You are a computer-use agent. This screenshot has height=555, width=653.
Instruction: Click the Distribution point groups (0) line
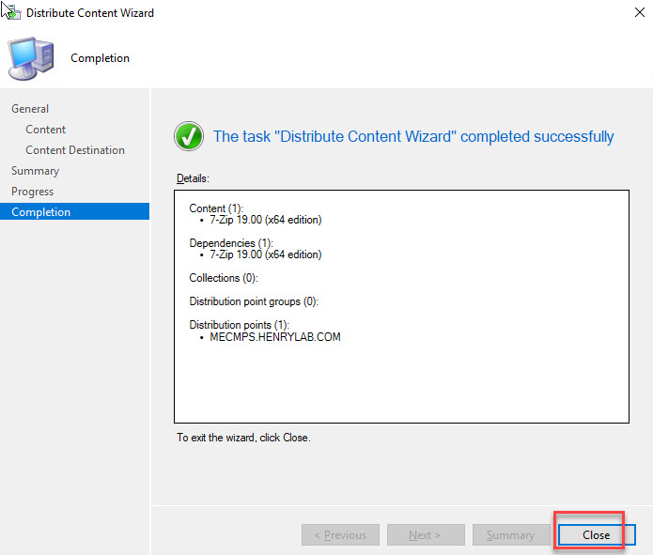point(254,301)
